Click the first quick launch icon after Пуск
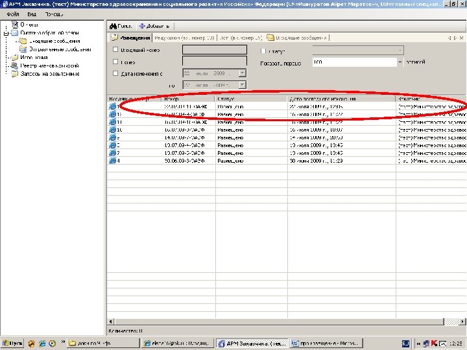This screenshot has width=467, height=350. point(32,344)
